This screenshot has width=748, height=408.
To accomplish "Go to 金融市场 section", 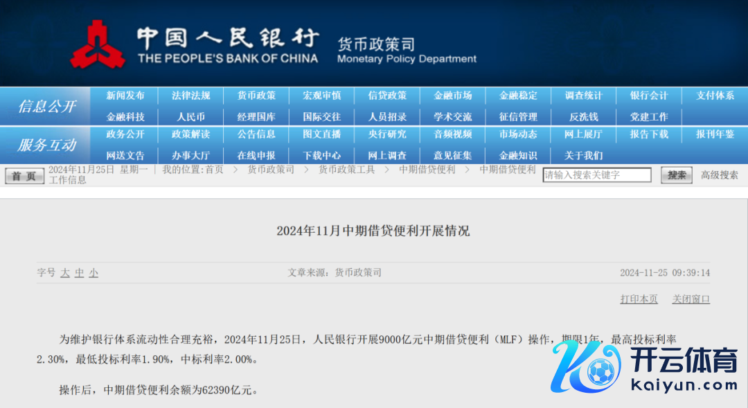I will tap(452, 96).
